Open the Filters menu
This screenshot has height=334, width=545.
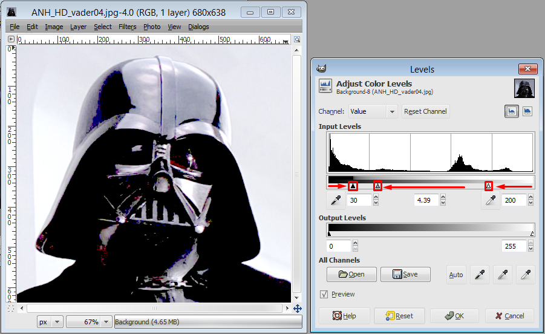(x=127, y=27)
